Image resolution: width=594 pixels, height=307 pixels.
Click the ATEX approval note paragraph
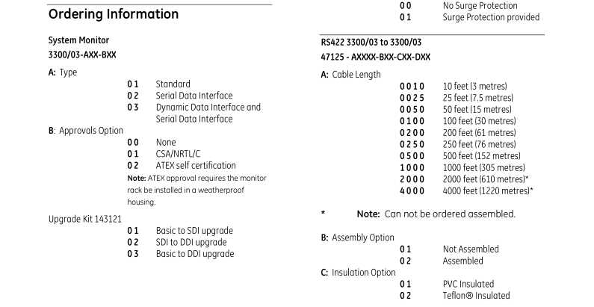(x=197, y=190)
